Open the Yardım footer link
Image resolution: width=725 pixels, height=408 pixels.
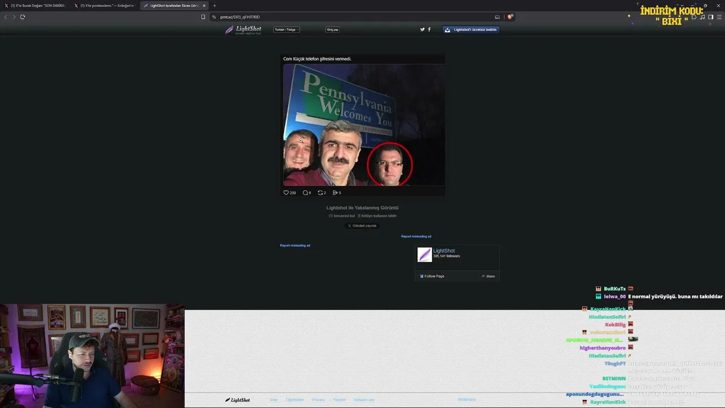click(x=339, y=400)
